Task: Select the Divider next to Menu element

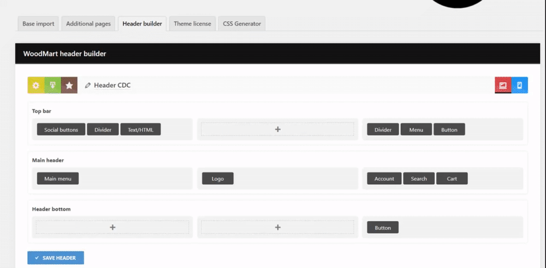Action: tap(383, 129)
